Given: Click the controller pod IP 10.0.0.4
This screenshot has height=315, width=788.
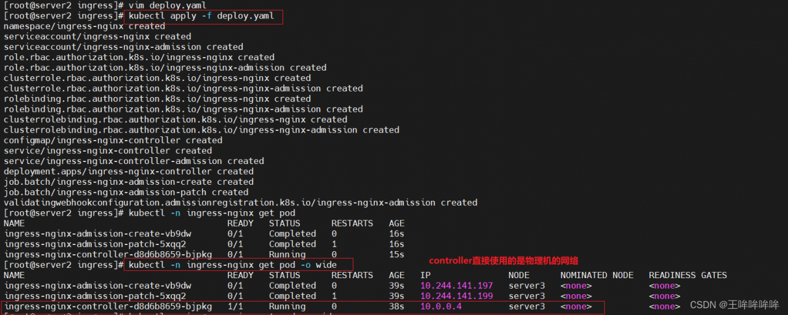Looking at the screenshot, I should (441, 306).
